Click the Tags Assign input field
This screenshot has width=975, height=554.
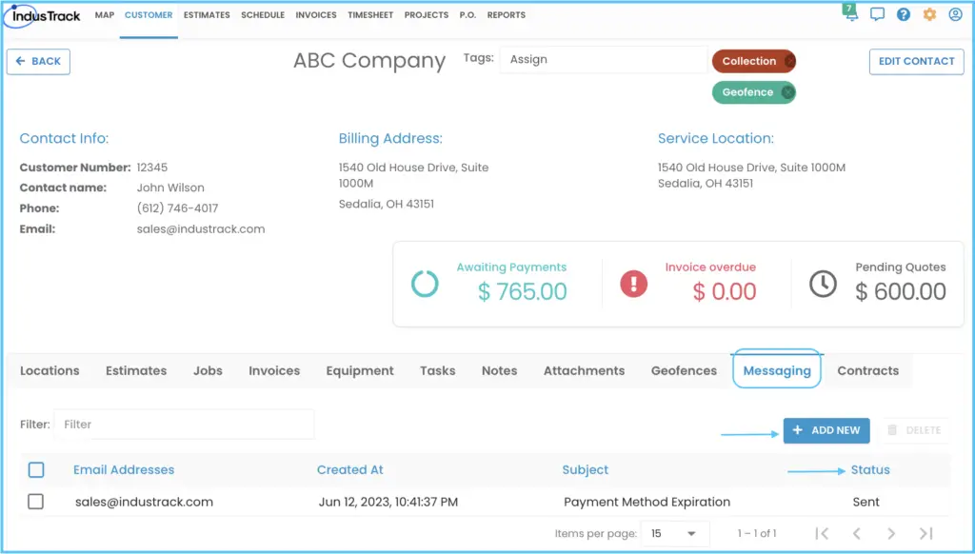coord(603,60)
